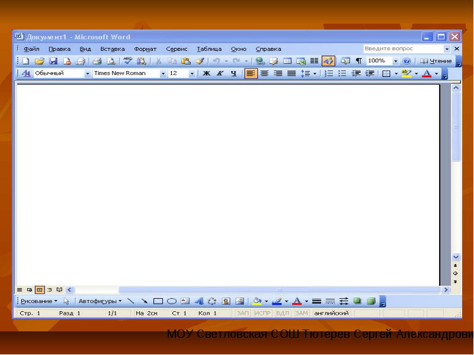Open the Формат menu
This screenshot has height=355, width=474.
click(145, 49)
